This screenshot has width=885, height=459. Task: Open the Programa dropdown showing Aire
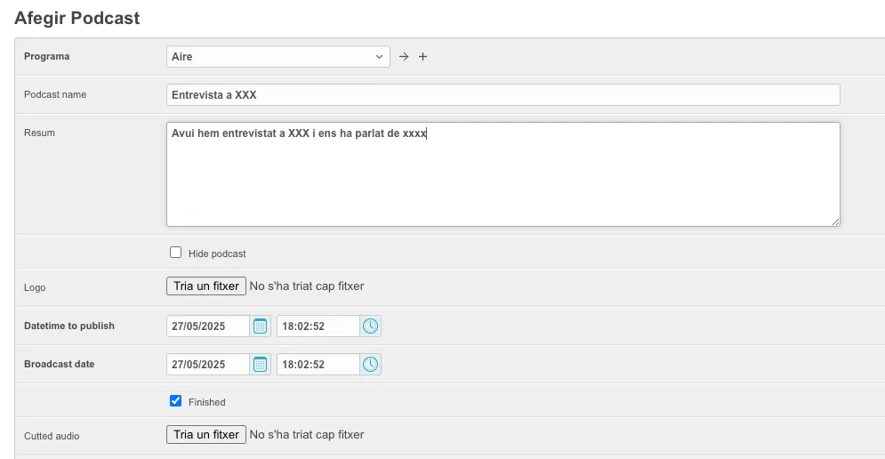[278, 57]
